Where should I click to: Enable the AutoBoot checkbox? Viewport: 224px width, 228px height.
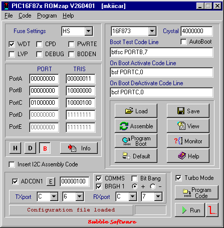tap(183, 42)
